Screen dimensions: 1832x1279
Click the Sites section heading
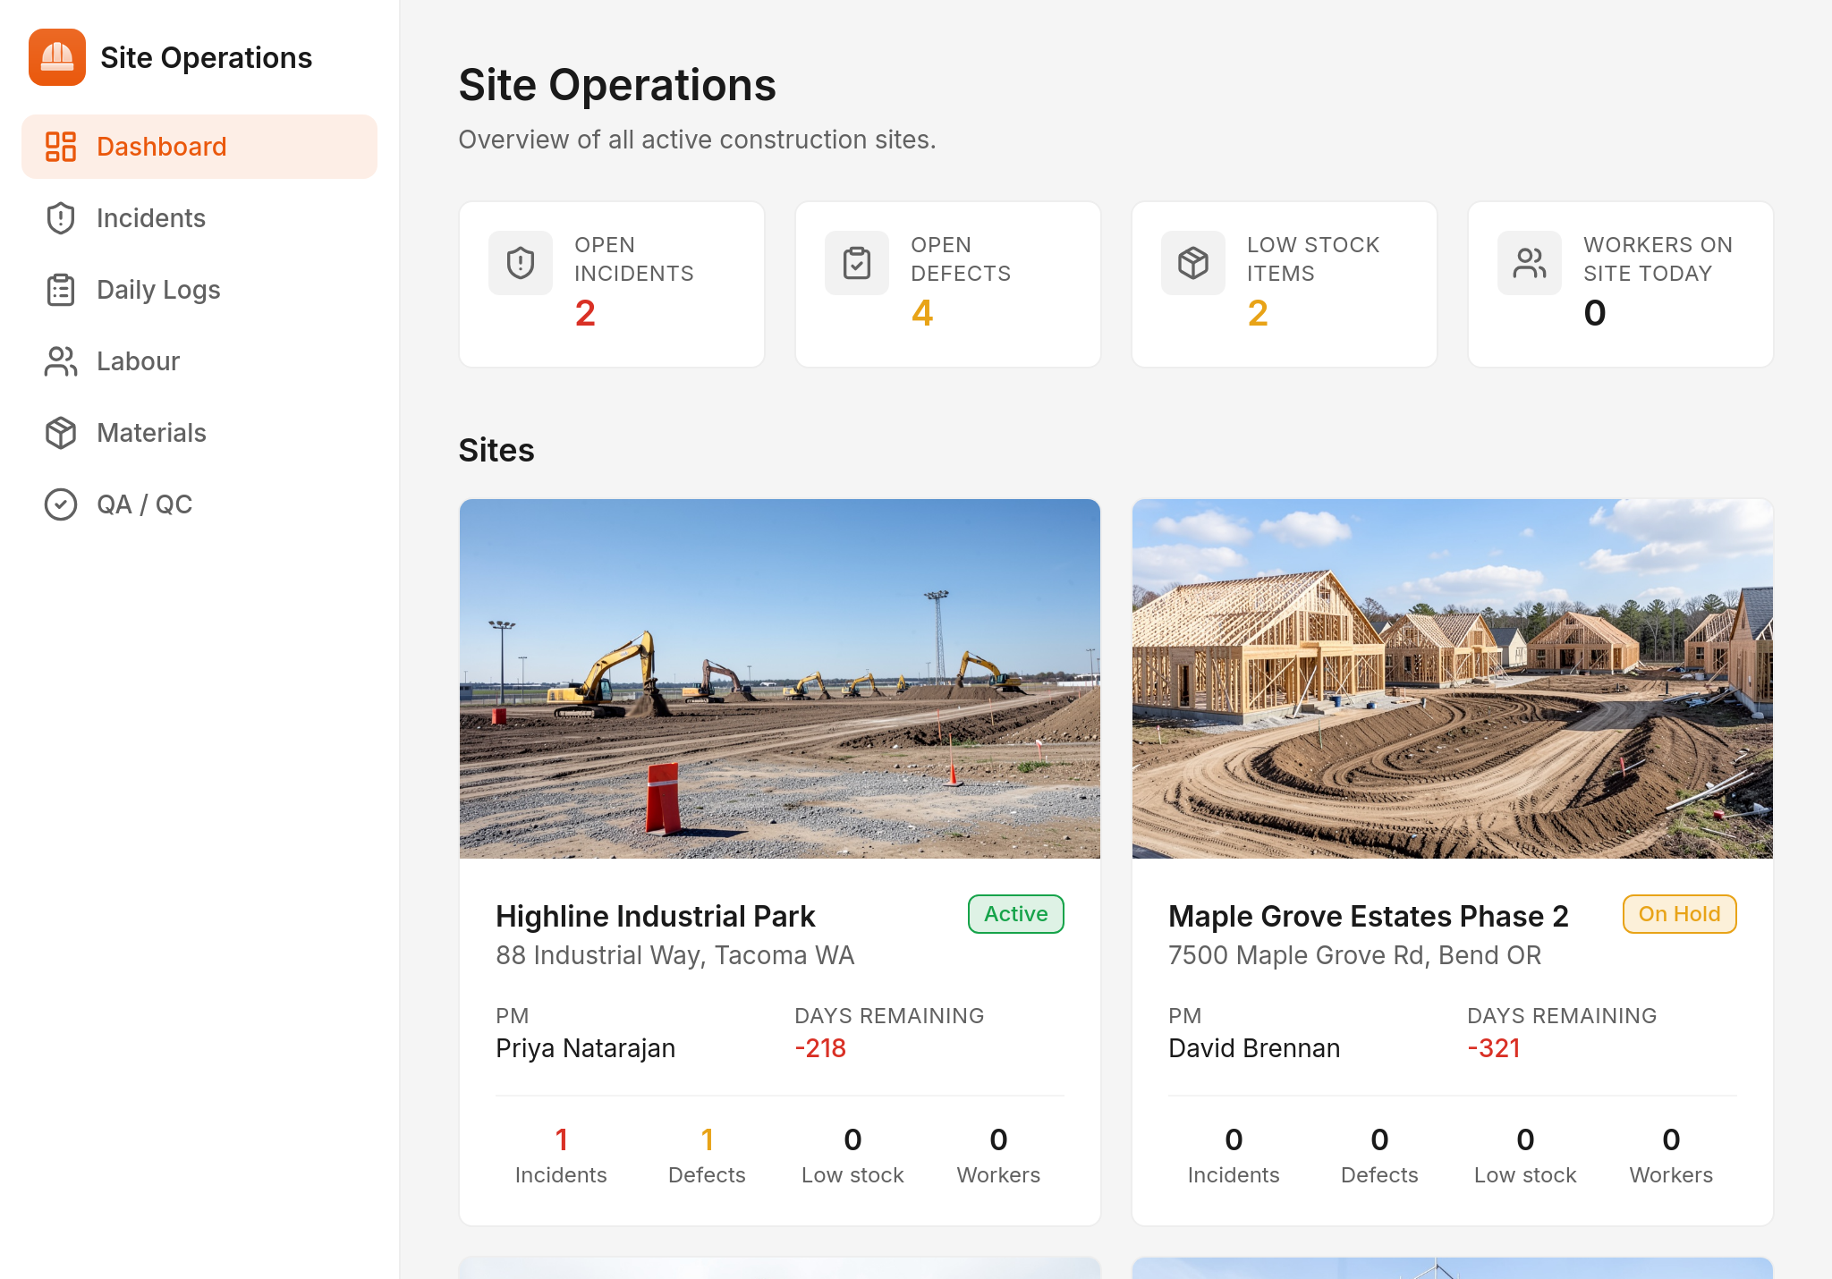pos(496,450)
